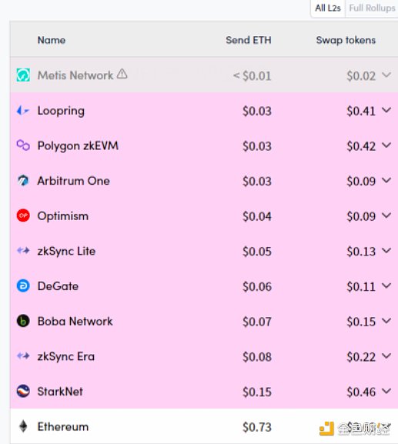Expand the Loopring row chevron
Viewport: 398px width, 444px height.
[386, 110]
